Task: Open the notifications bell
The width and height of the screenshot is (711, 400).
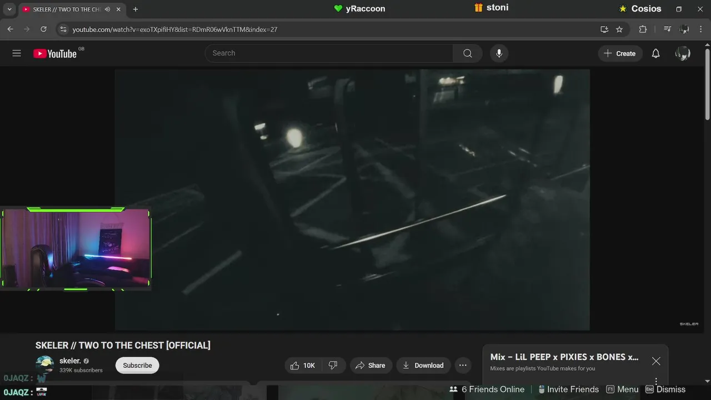Action: point(655,53)
